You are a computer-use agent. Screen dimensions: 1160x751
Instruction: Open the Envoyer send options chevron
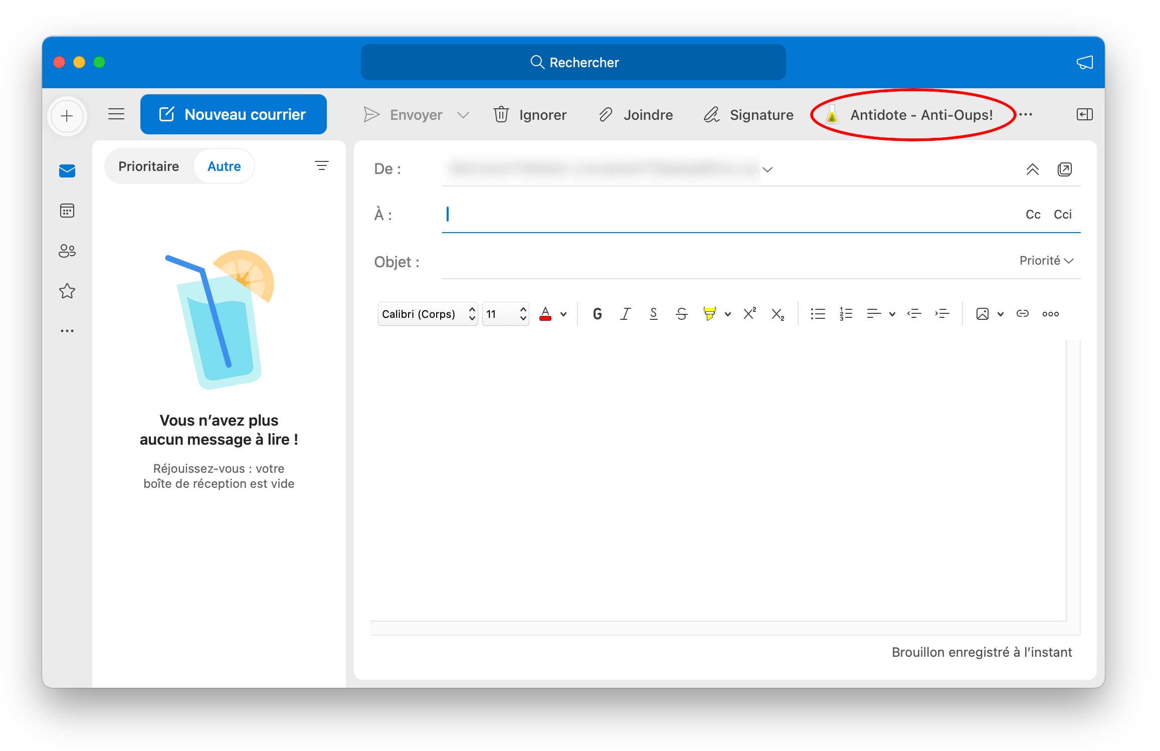coord(463,115)
